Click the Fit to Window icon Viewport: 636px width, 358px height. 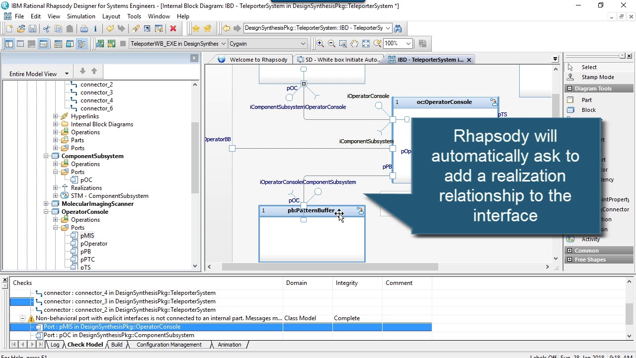pos(366,44)
